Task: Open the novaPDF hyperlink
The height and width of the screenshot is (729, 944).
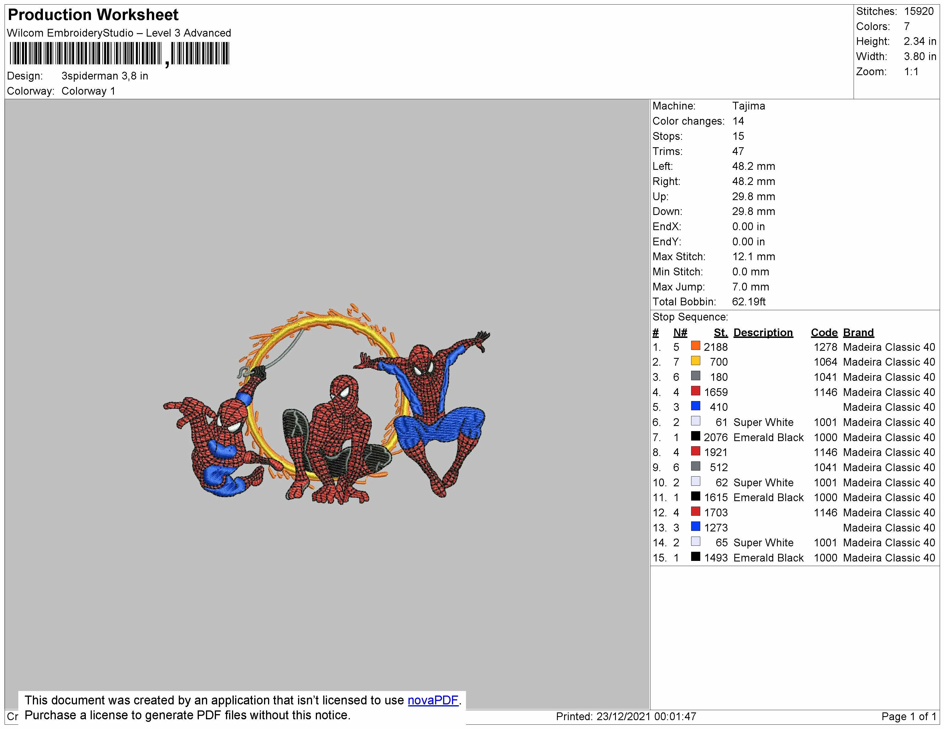Action: point(433,700)
